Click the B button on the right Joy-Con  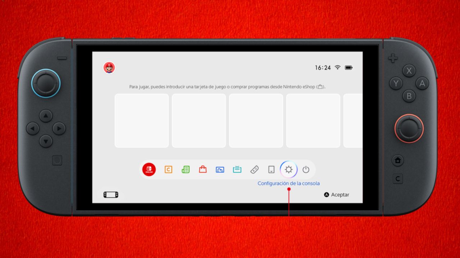[409, 96]
